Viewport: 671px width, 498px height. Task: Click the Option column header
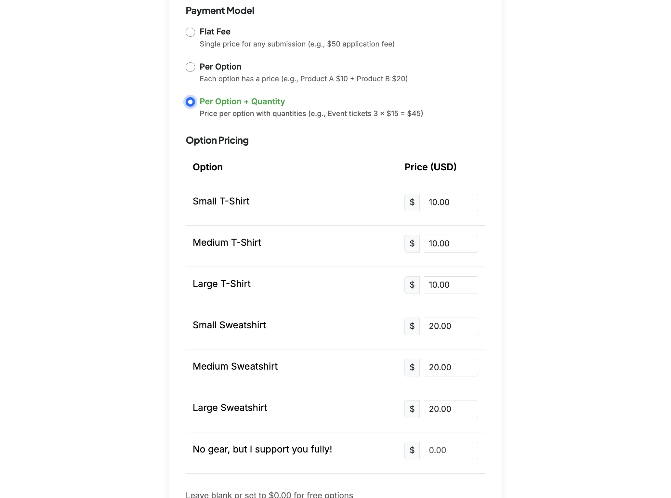point(208,167)
